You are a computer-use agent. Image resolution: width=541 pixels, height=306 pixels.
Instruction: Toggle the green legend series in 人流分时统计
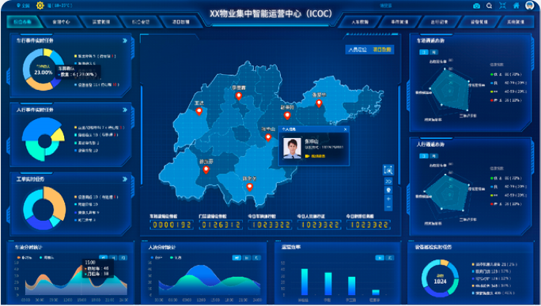(x=176, y=257)
